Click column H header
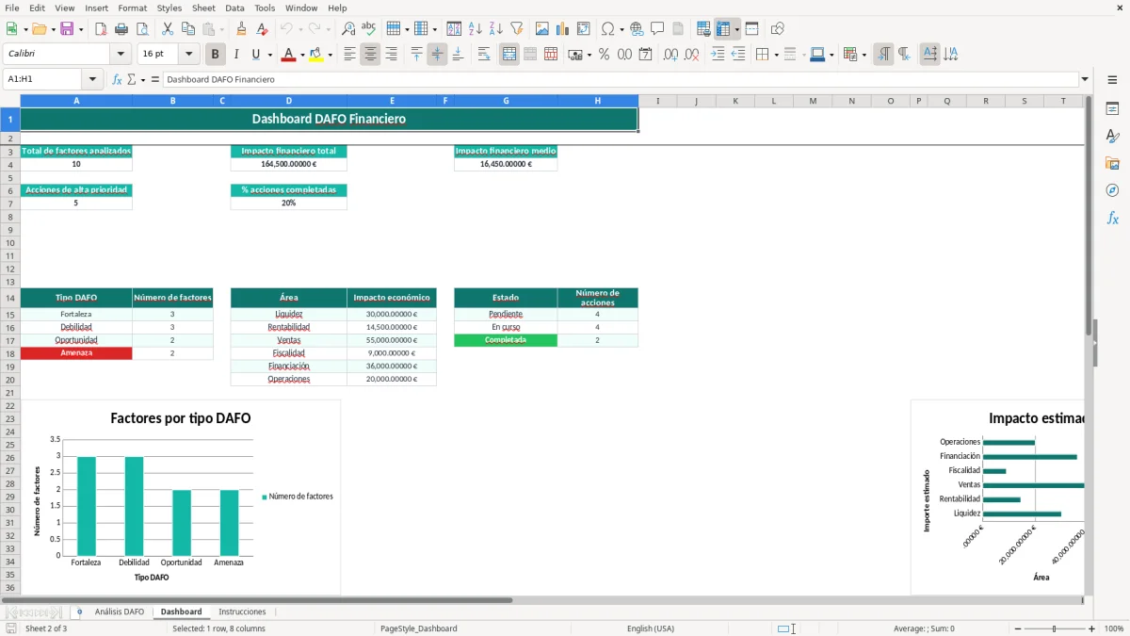The height and width of the screenshot is (636, 1130). [597, 101]
